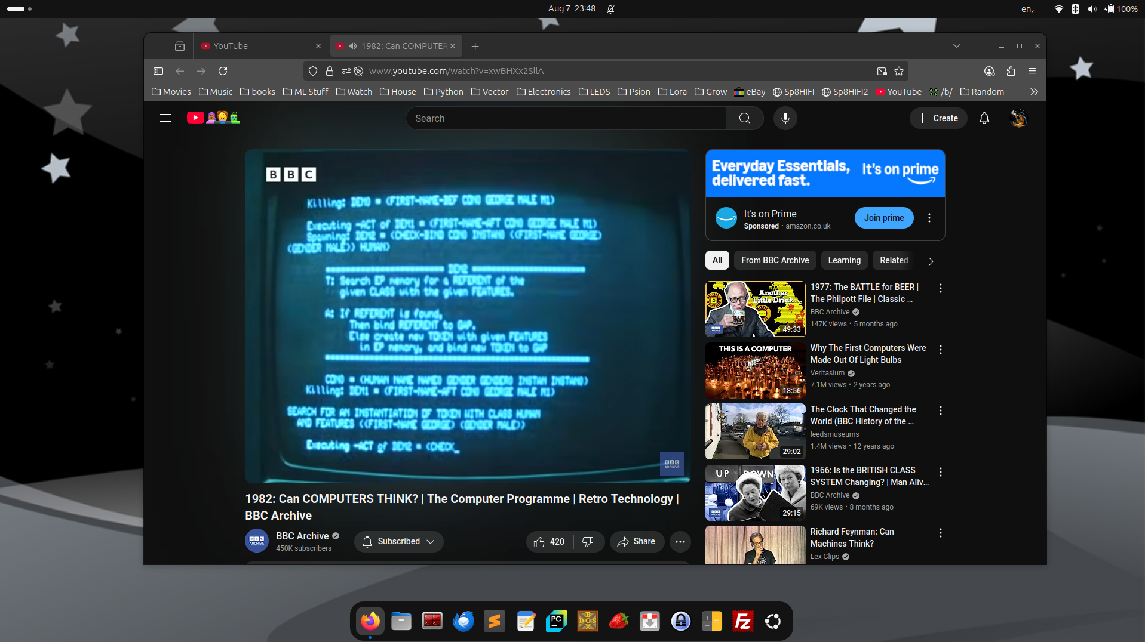
Task: Open the Veritasium light bulbs video thumbnail
Action: [755, 371]
